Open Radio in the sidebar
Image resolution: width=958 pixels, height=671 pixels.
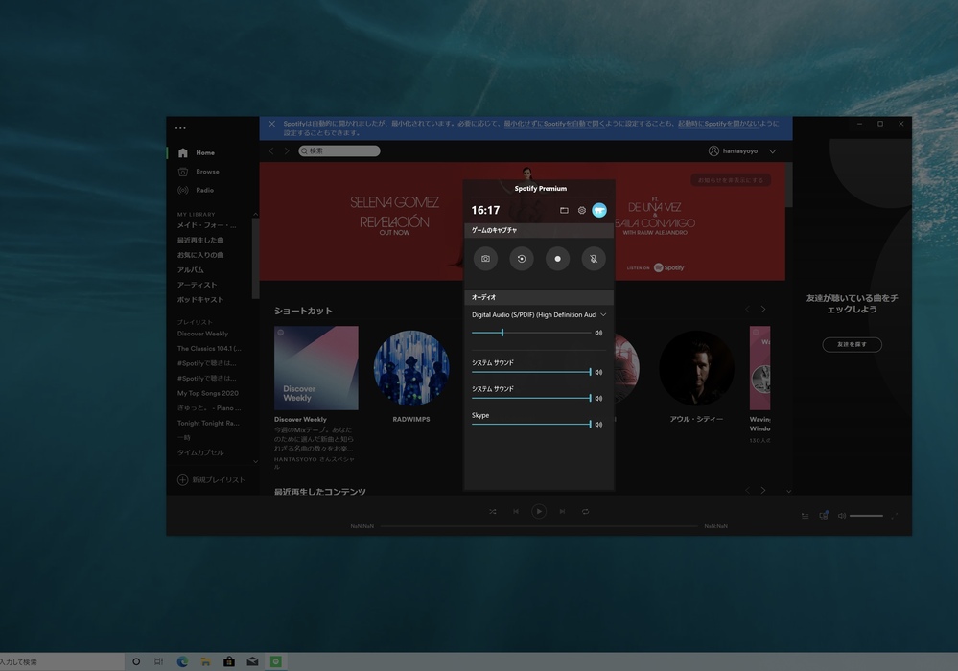[x=204, y=190]
